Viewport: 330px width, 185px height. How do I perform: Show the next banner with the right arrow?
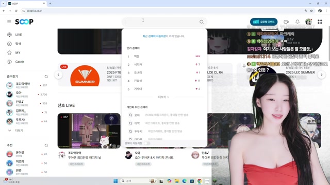321,75
